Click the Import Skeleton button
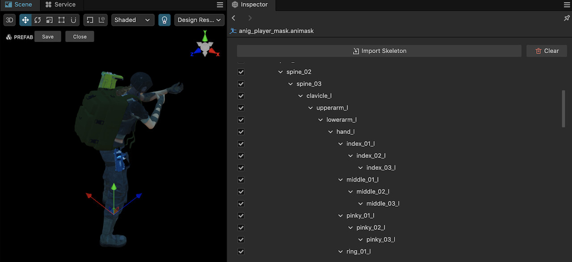 tap(379, 51)
